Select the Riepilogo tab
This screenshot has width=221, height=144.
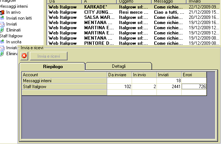pyautogui.click(x=53, y=66)
